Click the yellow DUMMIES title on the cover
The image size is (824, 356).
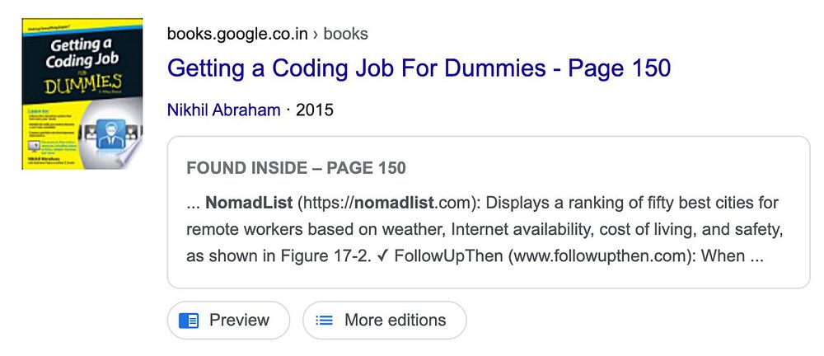(83, 84)
